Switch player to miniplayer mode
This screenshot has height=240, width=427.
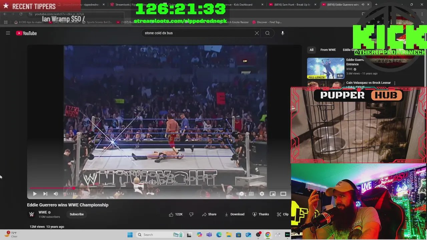click(273, 194)
